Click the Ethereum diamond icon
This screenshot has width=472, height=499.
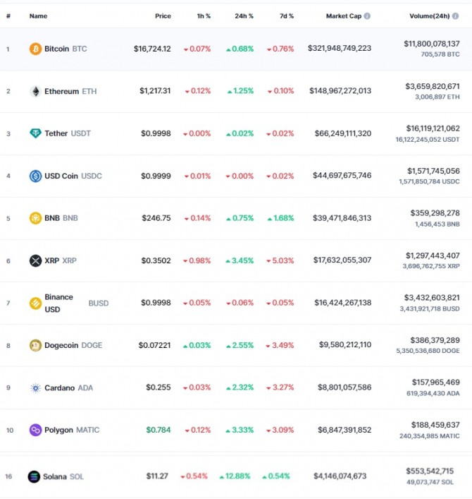tap(35, 91)
